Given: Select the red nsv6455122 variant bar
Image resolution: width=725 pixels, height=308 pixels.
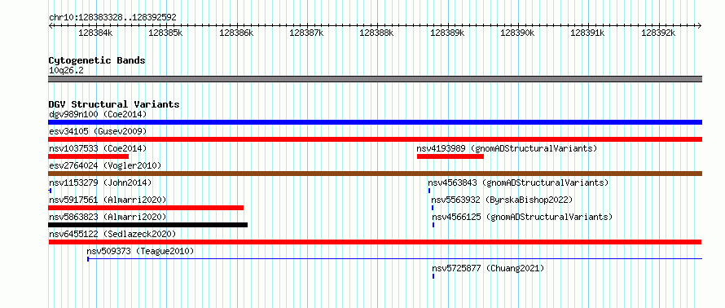Looking at the screenshot, I should [x=375, y=242].
